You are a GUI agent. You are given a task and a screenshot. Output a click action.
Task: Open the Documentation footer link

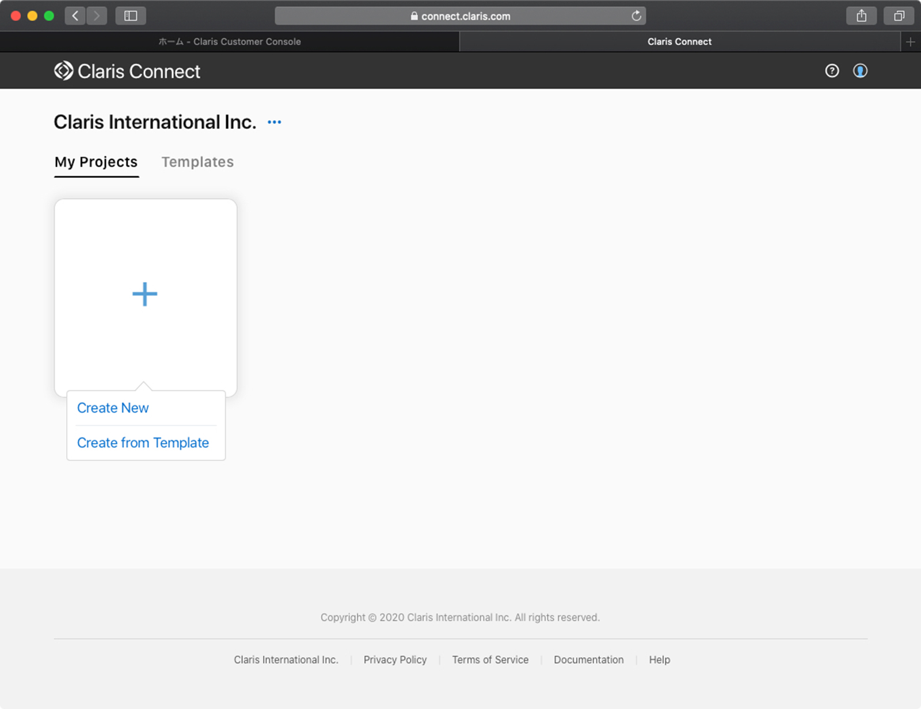click(588, 660)
